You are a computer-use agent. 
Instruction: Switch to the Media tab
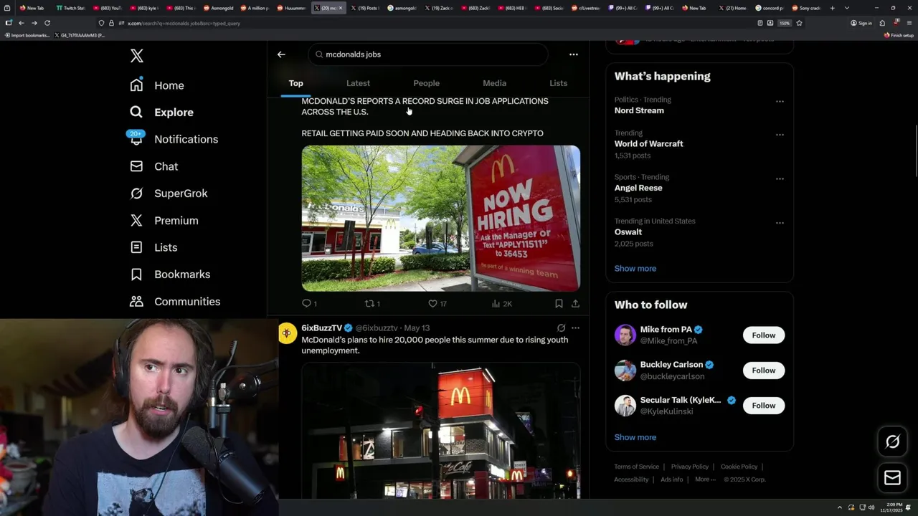(x=494, y=83)
